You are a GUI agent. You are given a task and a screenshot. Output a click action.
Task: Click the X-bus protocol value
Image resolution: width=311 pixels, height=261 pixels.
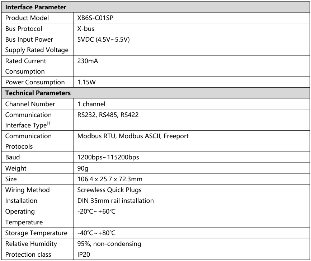click(x=86, y=29)
